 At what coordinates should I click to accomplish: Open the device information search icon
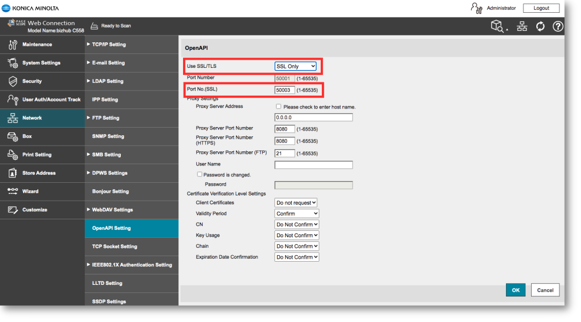click(498, 26)
